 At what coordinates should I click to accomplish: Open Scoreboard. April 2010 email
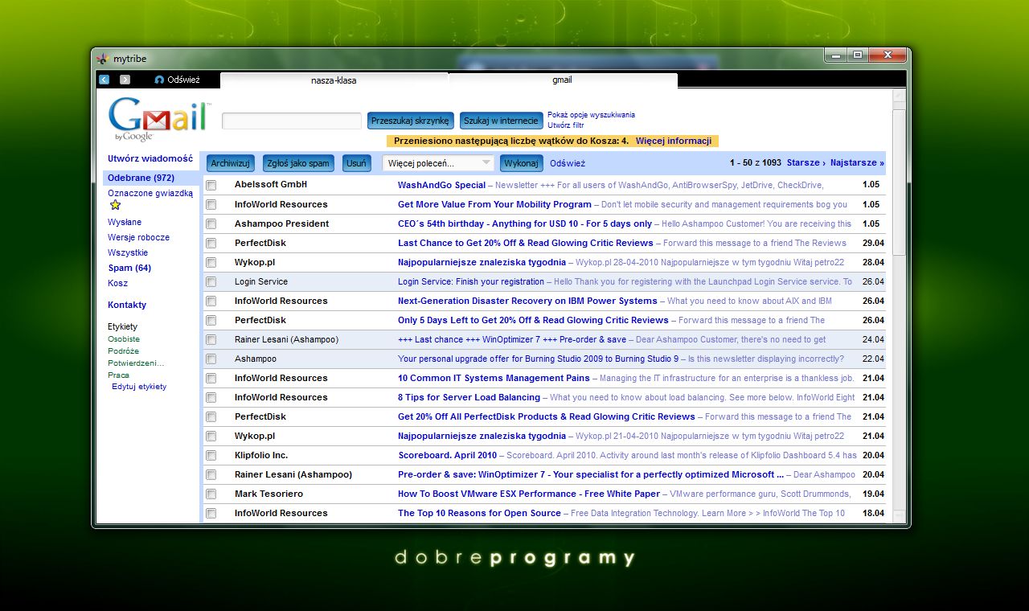(x=447, y=455)
